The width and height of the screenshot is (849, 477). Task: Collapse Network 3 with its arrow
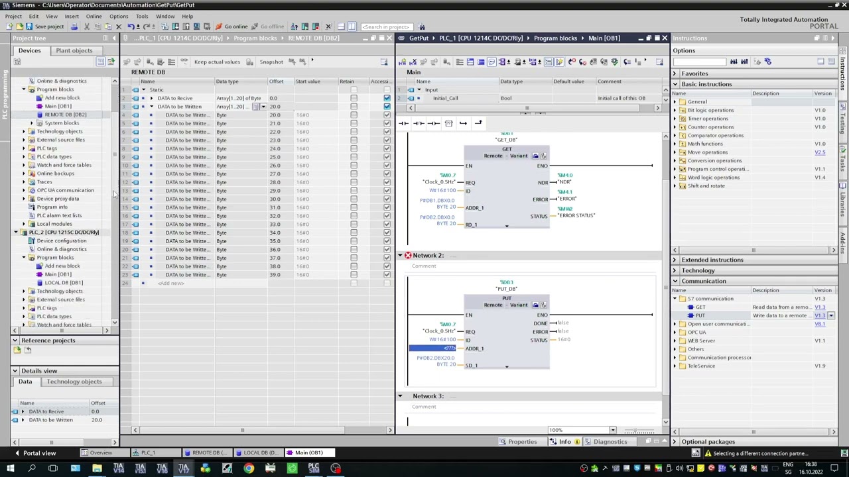click(400, 396)
